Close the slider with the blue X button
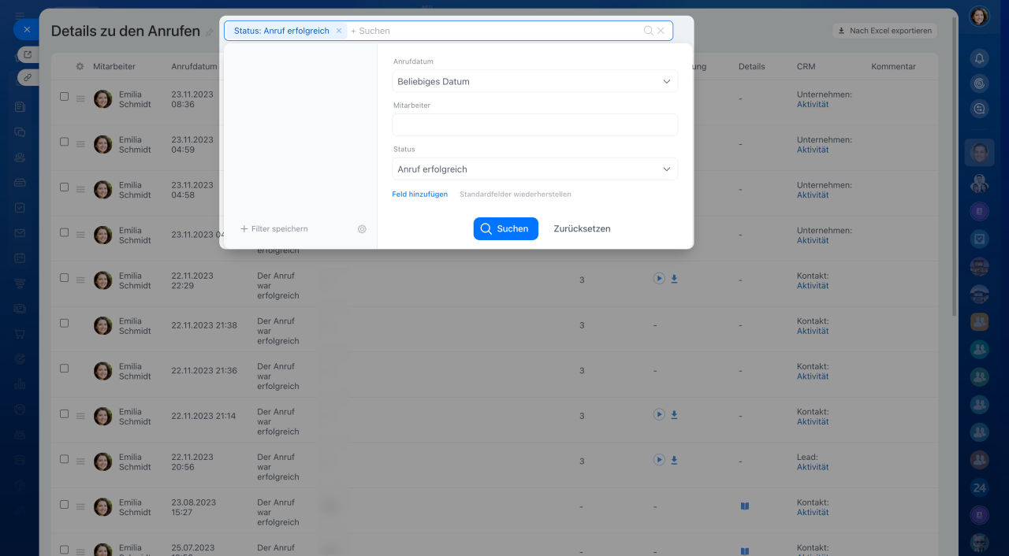The width and height of the screenshot is (1009, 556). click(x=26, y=29)
